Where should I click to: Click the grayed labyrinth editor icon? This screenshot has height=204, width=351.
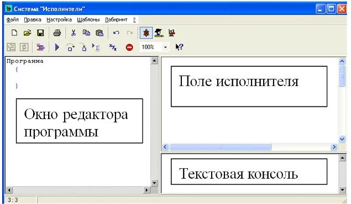coord(11,47)
